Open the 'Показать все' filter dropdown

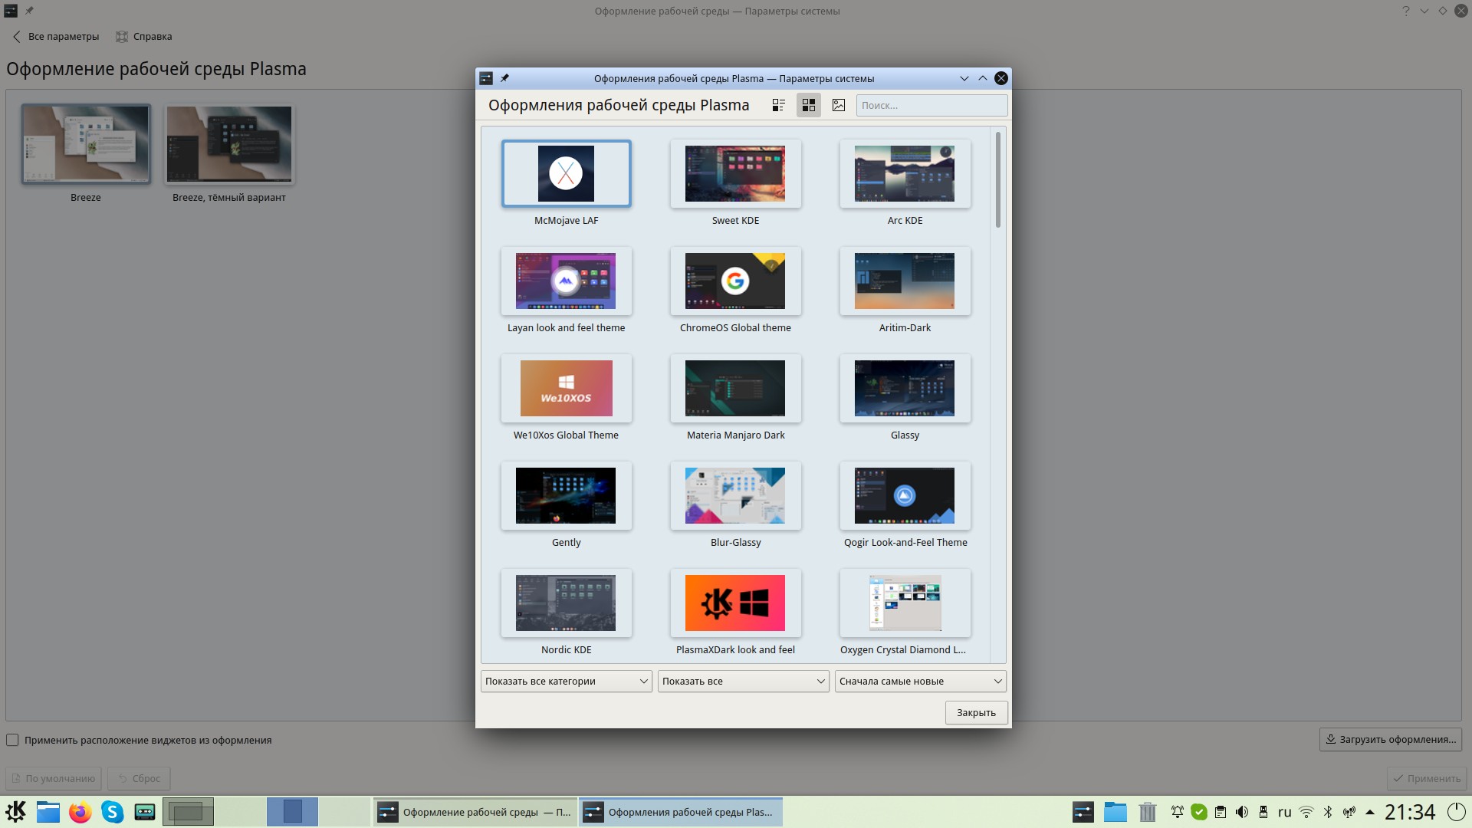click(x=743, y=681)
